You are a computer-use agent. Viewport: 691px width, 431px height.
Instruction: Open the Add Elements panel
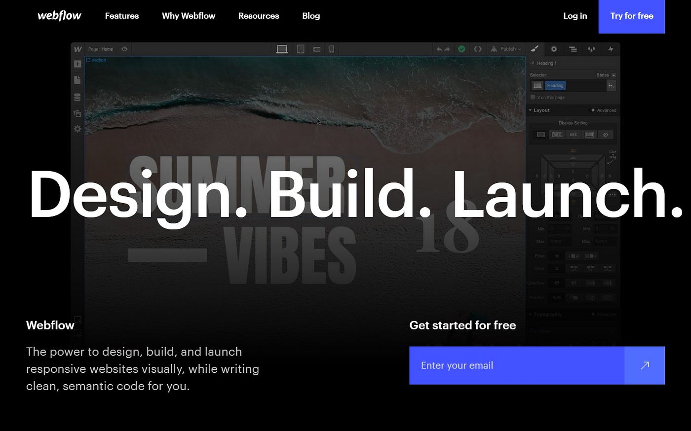click(77, 64)
